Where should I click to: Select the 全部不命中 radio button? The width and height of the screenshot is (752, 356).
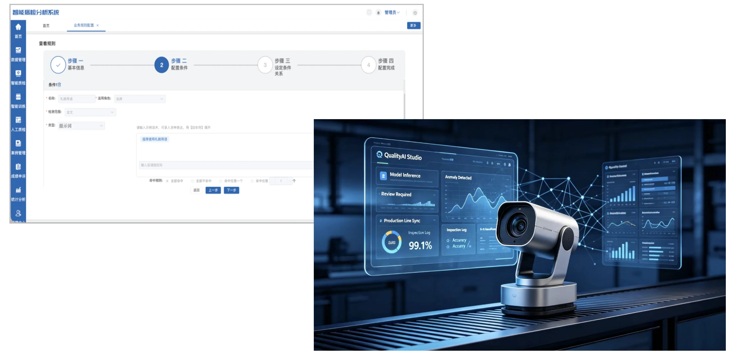pyautogui.click(x=192, y=181)
